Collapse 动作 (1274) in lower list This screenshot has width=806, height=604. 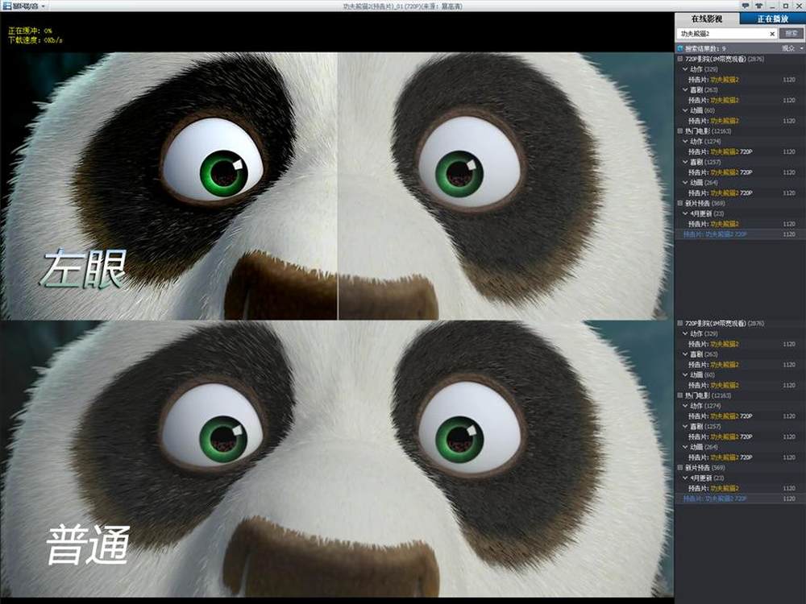point(685,406)
